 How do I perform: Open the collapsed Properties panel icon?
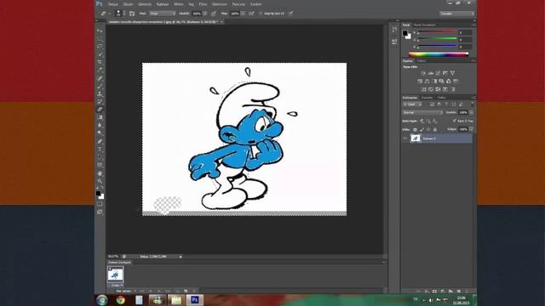[394, 42]
